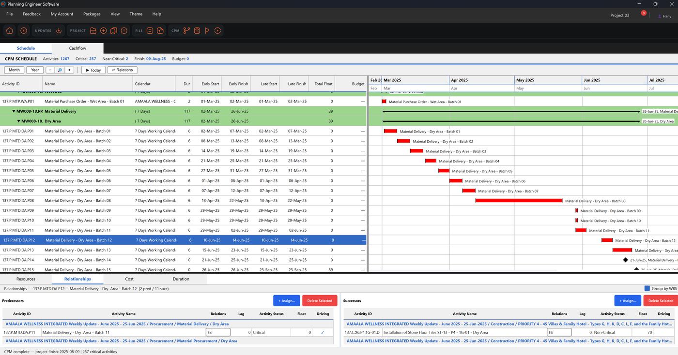Click the Today button
678x355 pixels.
(x=93, y=70)
